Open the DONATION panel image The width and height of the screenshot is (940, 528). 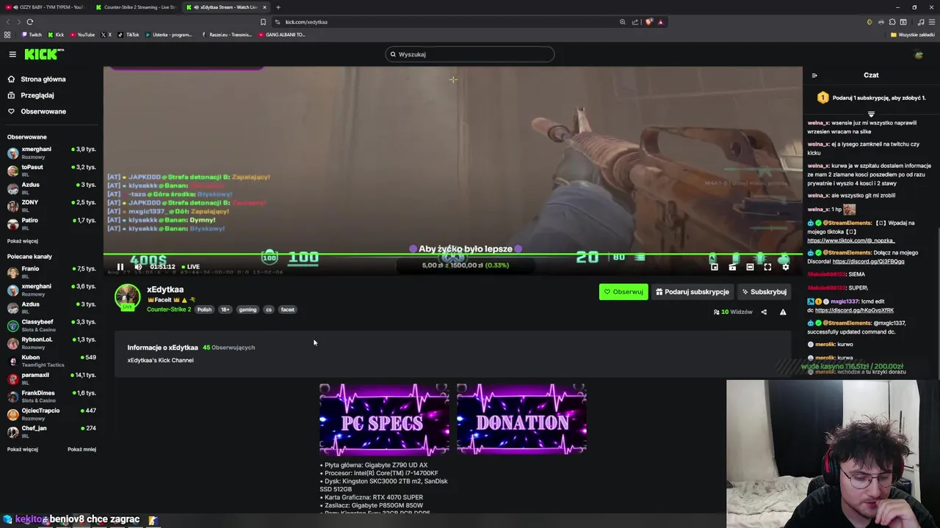pos(521,419)
